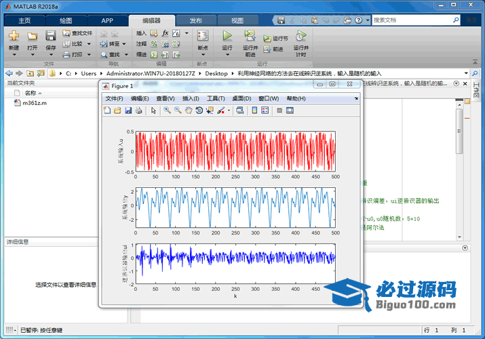Expand the 断点 dropdown arrow
This screenshot has width=485, height=339.
click(x=203, y=55)
